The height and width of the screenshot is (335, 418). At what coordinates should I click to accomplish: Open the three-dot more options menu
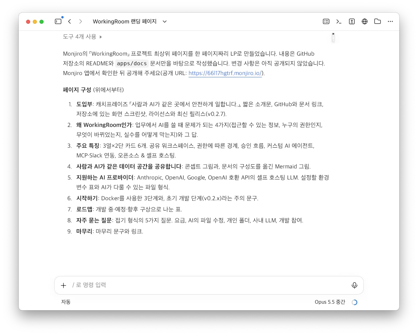pyautogui.click(x=390, y=21)
